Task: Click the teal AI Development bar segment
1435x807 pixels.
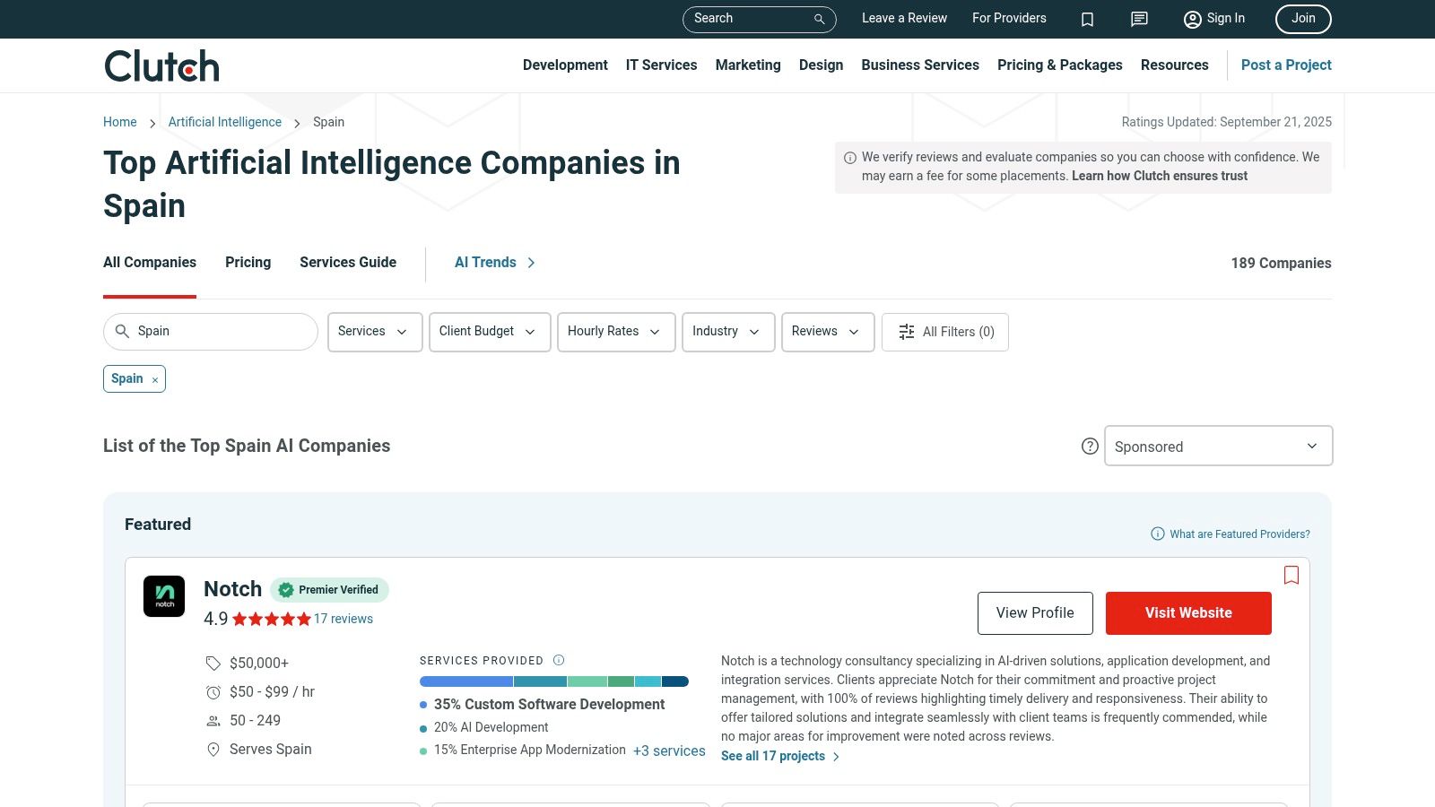Action: pos(540,681)
